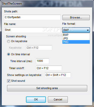Click the Browse... button

76,17
